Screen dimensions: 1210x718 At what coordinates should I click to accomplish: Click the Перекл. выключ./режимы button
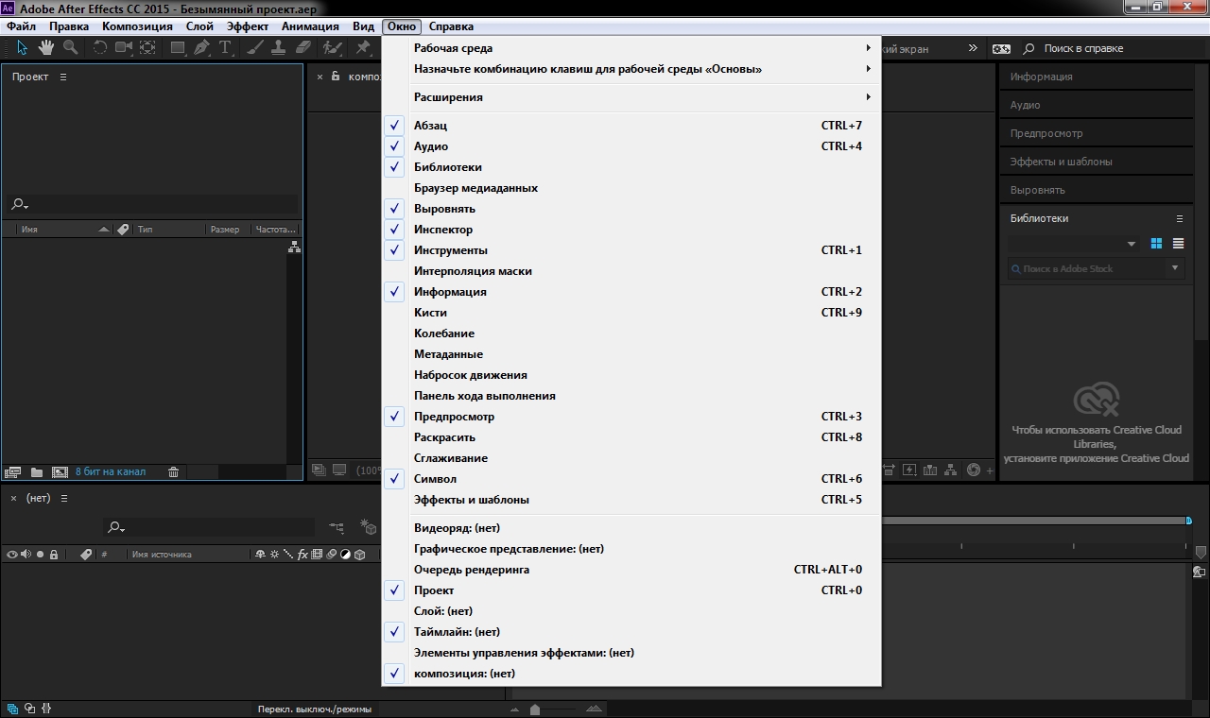315,709
